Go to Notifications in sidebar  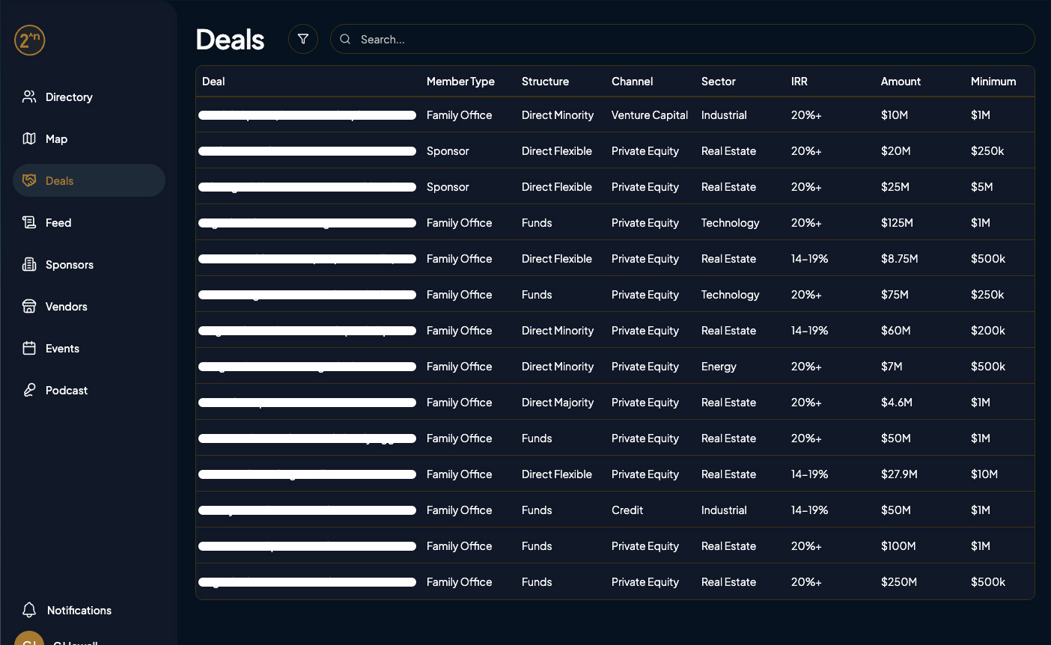click(79, 610)
